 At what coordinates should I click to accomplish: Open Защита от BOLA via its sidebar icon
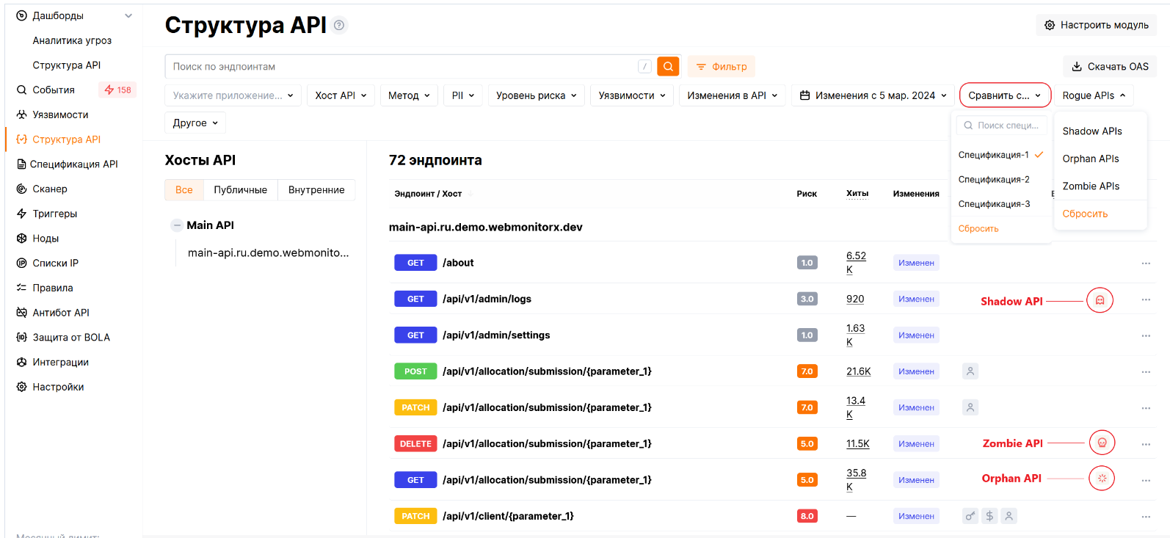click(21, 338)
